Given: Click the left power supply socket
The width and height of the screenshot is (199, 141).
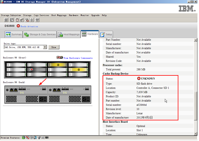Looking at the screenshot, I should tap(43, 99).
